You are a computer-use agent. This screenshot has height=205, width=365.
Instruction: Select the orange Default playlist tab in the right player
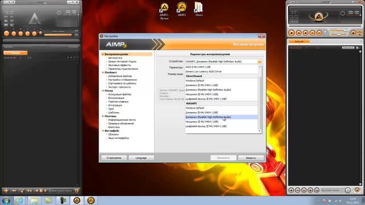click(x=299, y=42)
